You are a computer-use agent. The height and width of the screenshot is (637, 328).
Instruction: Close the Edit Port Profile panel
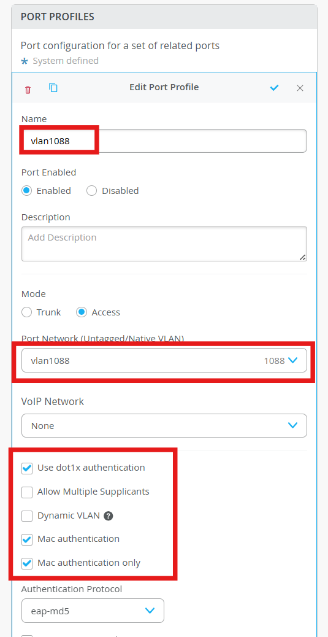pos(300,88)
